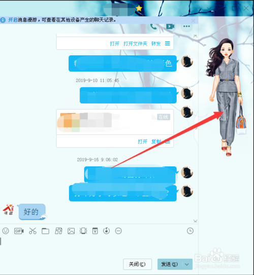
Task: Open the red packet money icon
Action: point(95,231)
